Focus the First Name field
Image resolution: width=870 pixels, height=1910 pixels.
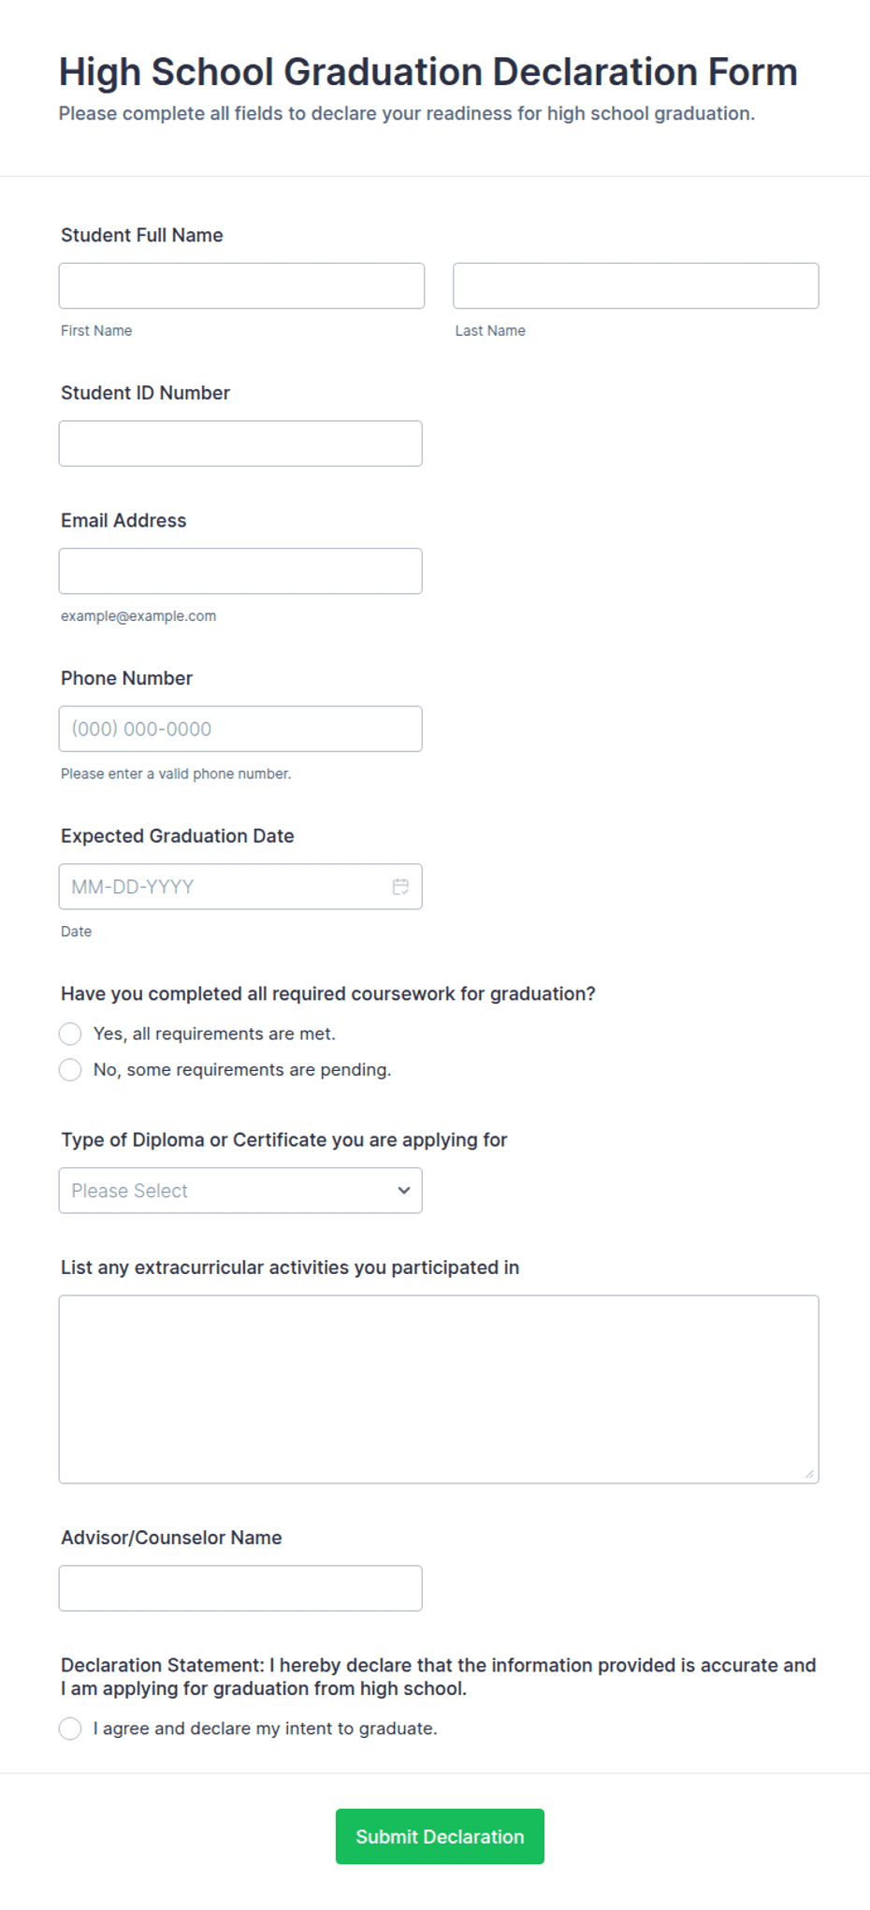pyautogui.click(x=241, y=285)
